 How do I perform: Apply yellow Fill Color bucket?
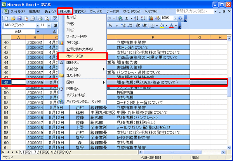(162, 26)
